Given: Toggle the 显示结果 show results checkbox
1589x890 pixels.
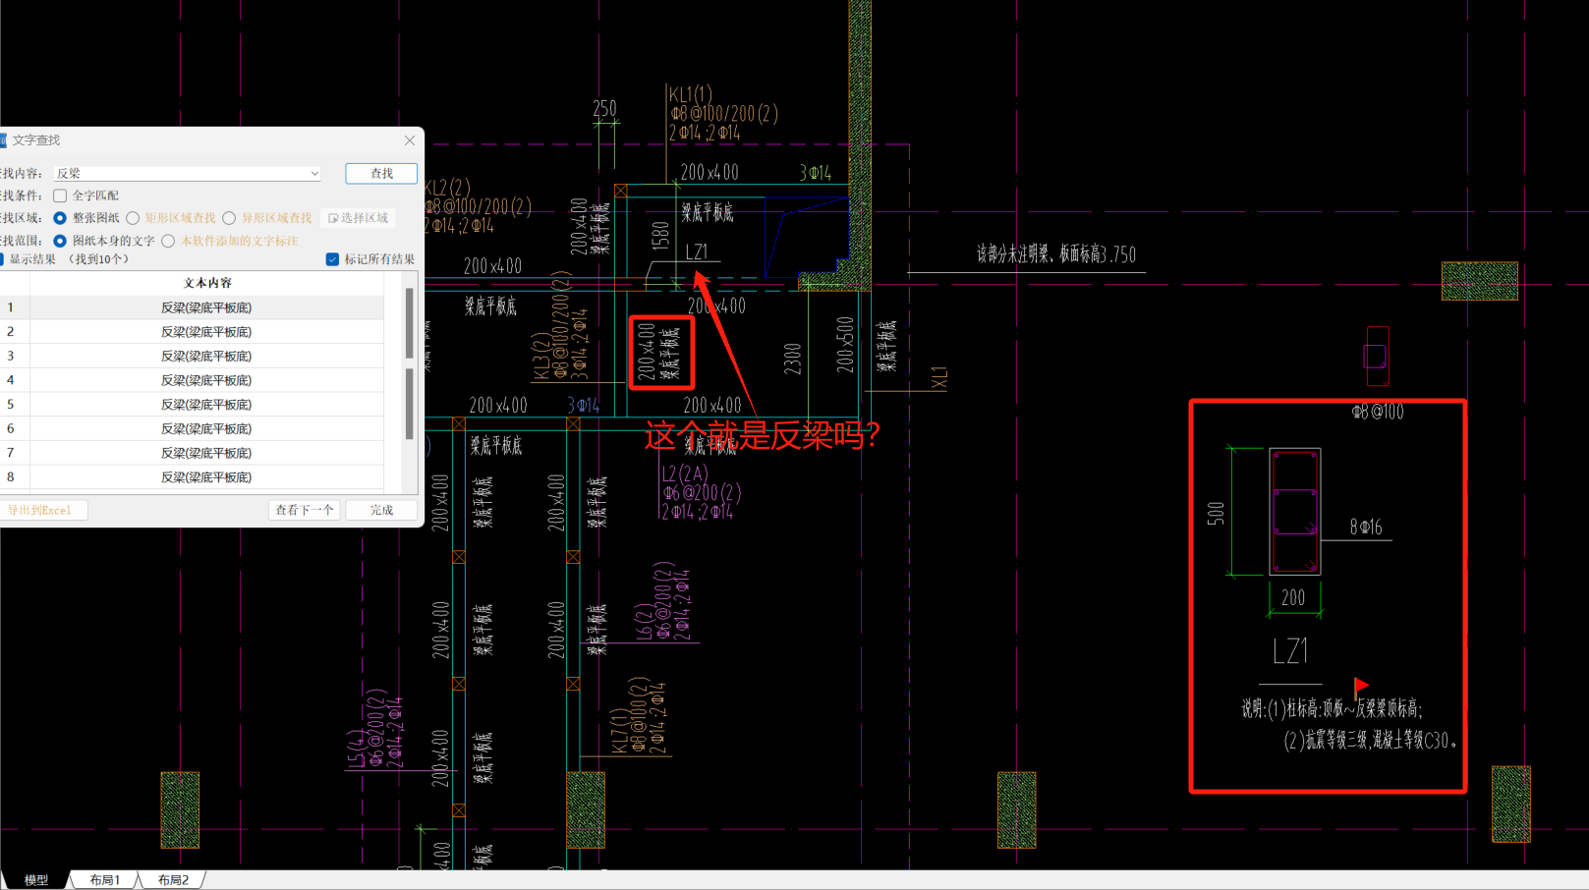Looking at the screenshot, I should click(x=2, y=259).
